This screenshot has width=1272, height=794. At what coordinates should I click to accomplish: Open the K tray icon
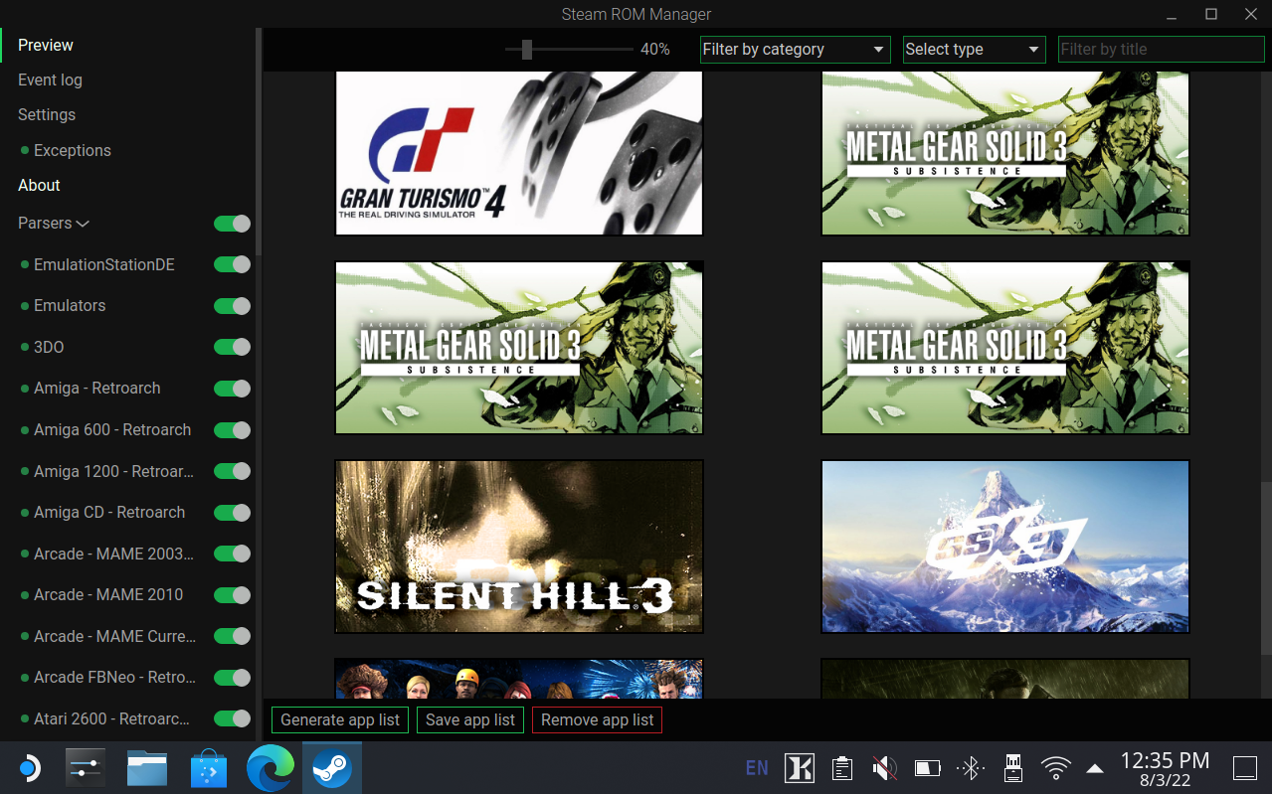point(800,767)
